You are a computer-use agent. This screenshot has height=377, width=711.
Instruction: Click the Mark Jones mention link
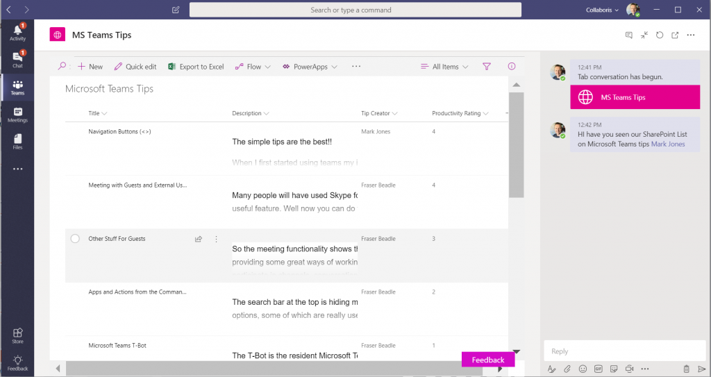[668, 144]
